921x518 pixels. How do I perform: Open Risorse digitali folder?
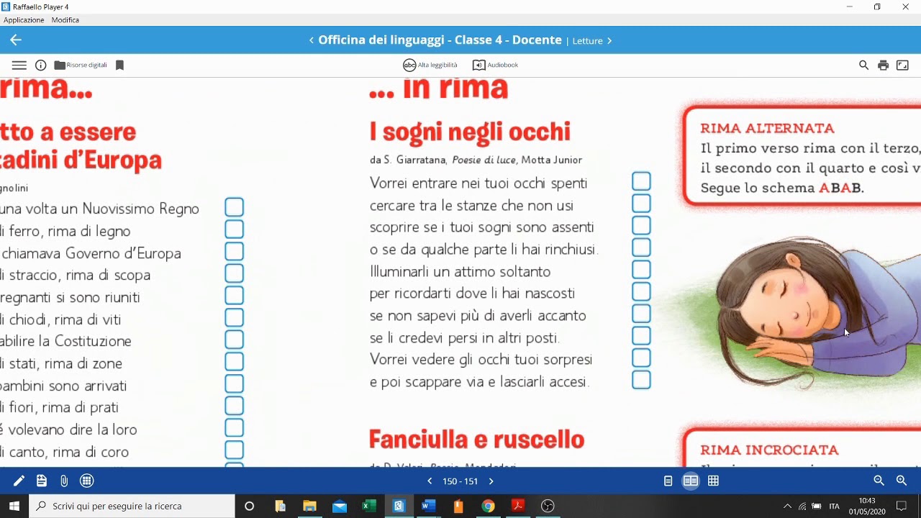coord(81,65)
